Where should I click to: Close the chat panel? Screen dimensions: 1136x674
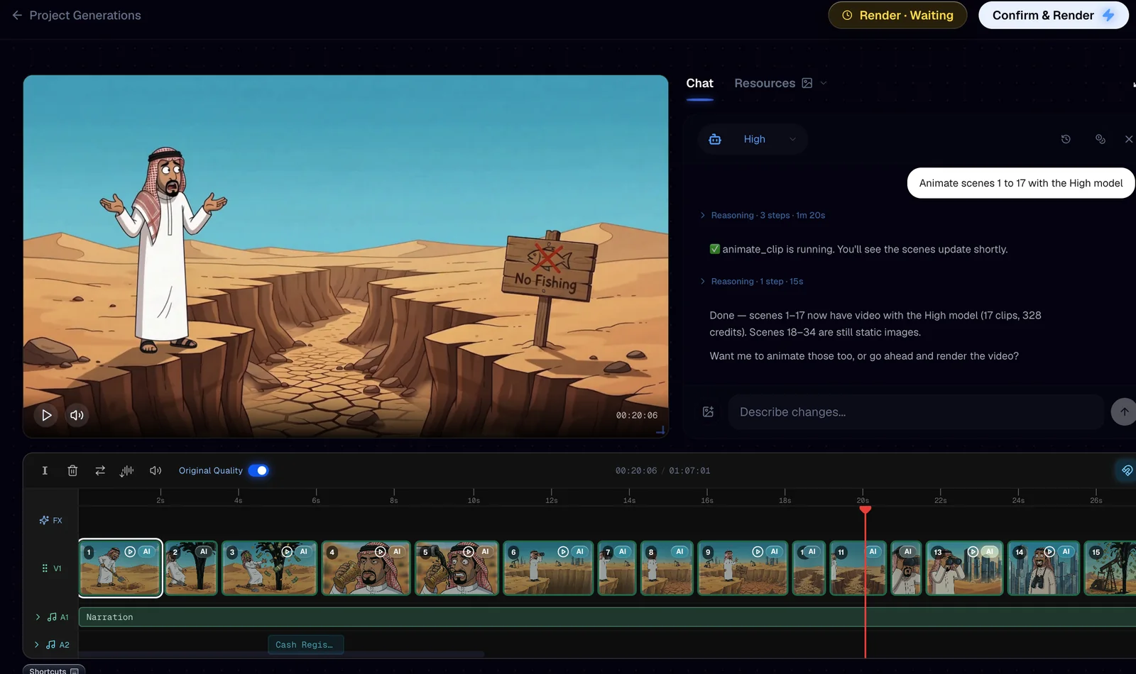coord(1129,139)
